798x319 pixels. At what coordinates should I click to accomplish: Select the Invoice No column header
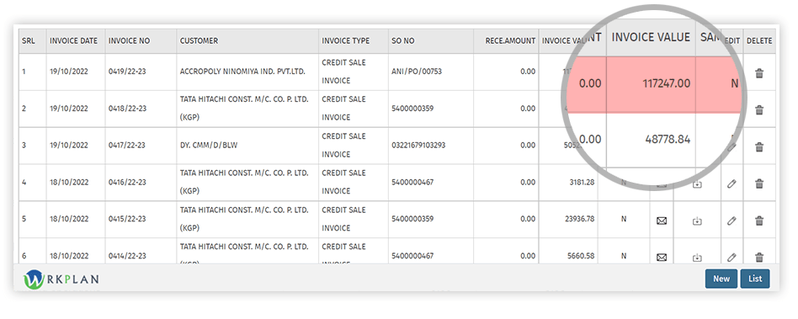(x=130, y=40)
